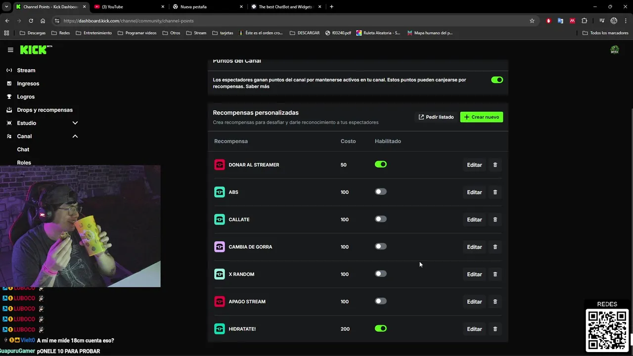
Task: Open profile avatar in top right
Action: tap(615, 49)
